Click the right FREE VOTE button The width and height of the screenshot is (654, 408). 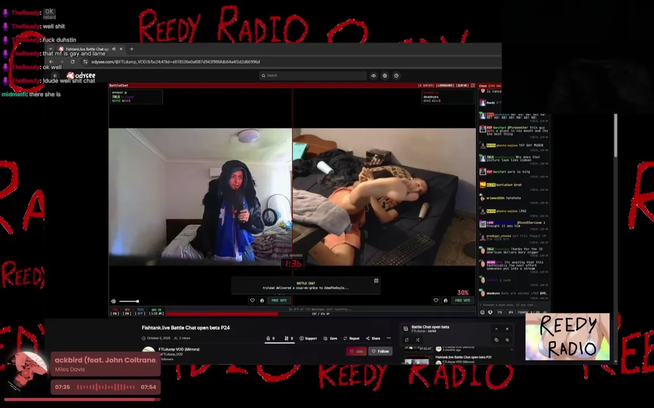(462, 300)
